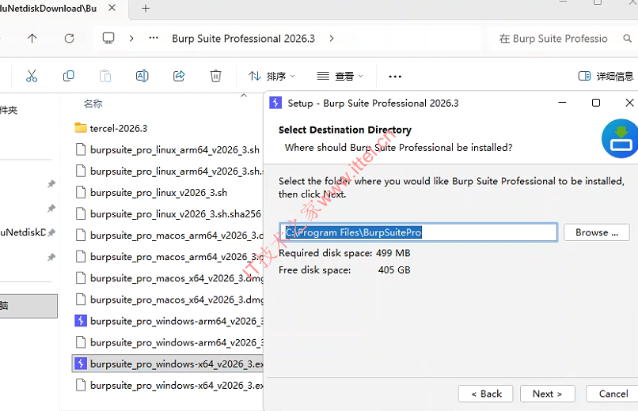This screenshot has width=638, height=411.
Task: Click the This PC monitor icon
Action: 108,38
